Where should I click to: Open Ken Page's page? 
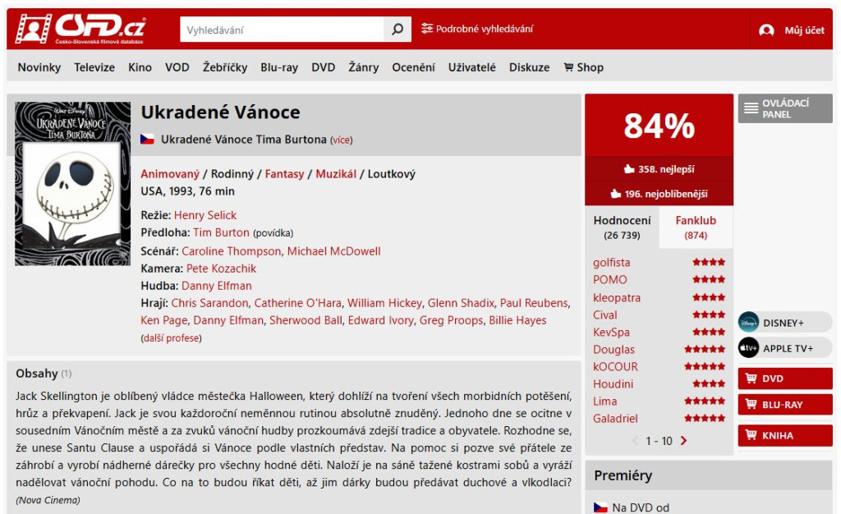[164, 320]
